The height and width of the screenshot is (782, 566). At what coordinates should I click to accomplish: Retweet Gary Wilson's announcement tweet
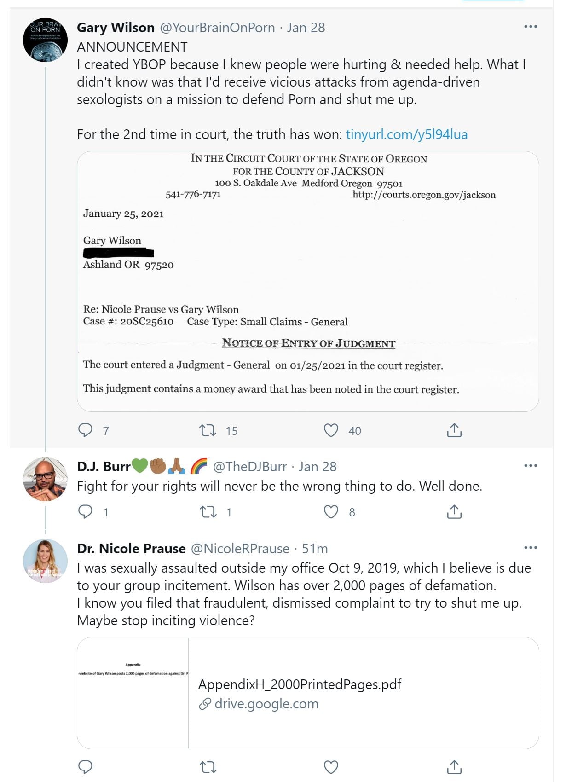pos(208,430)
